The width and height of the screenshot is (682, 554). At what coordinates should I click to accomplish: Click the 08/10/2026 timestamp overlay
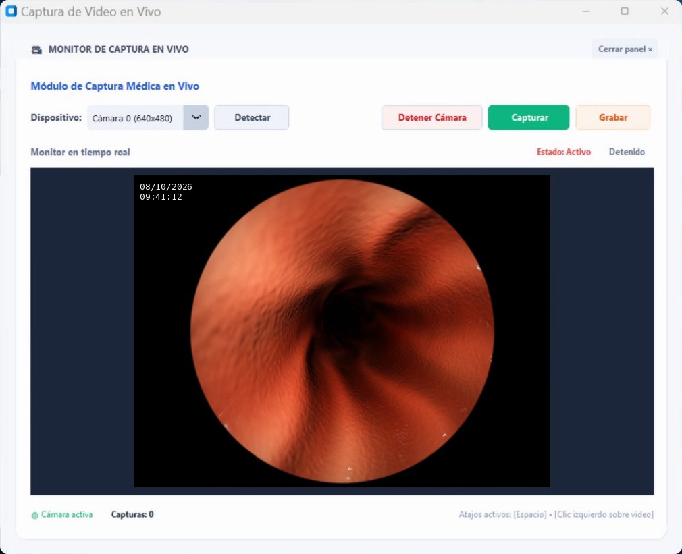165,187
